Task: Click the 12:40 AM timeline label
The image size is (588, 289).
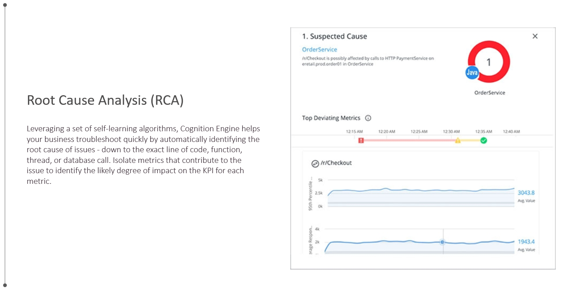Action: click(511, 132)
